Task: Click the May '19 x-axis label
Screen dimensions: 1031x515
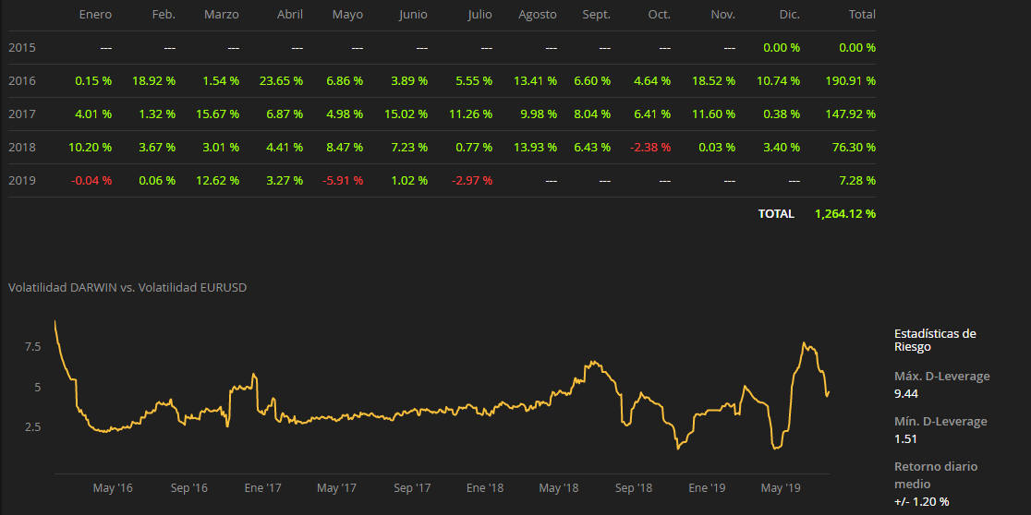Action: pyautogui.click(x=781, y=488)
